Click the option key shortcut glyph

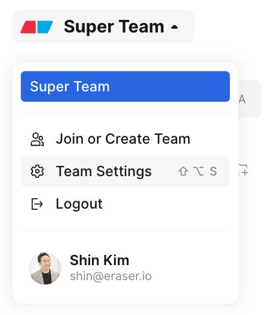coord(198,171)
